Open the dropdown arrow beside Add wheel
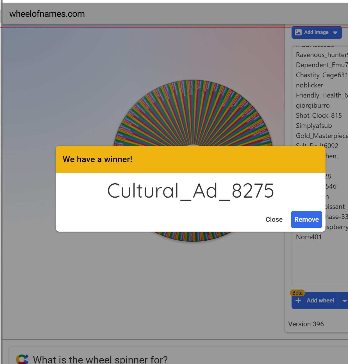Screen dimensions: 348x364 [344, 301]
